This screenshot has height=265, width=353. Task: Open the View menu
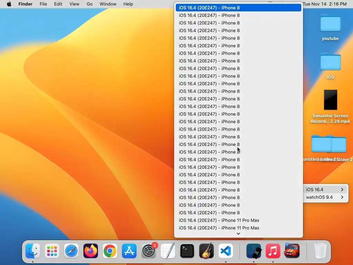(74, 4)
